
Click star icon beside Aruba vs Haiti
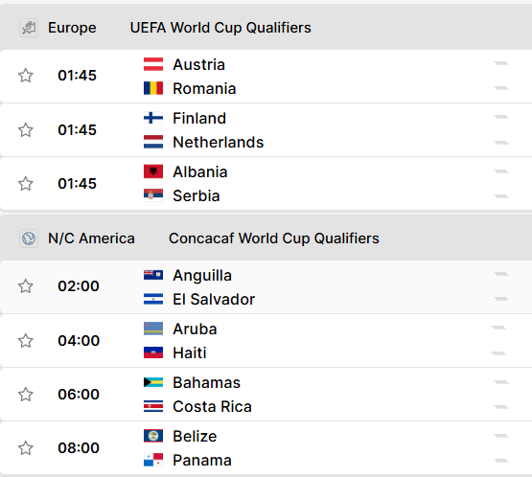coord(26,340)
